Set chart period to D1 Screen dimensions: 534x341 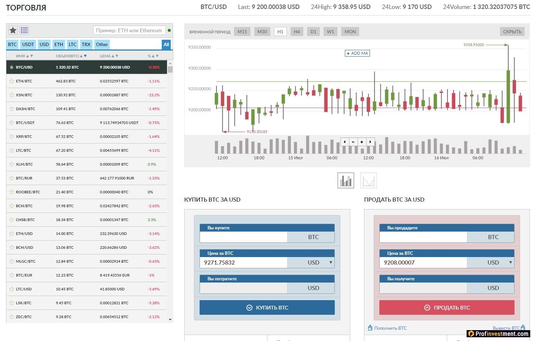click(x=313, y=31)
